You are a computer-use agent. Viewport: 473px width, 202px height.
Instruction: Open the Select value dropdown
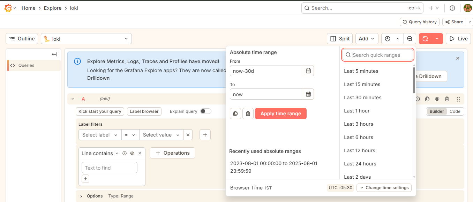pos(161,135)
